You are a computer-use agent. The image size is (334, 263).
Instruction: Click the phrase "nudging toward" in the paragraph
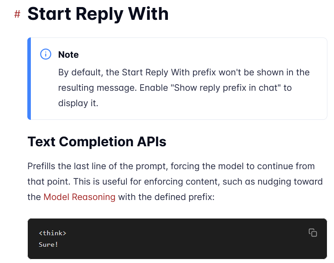click(290, 182)
